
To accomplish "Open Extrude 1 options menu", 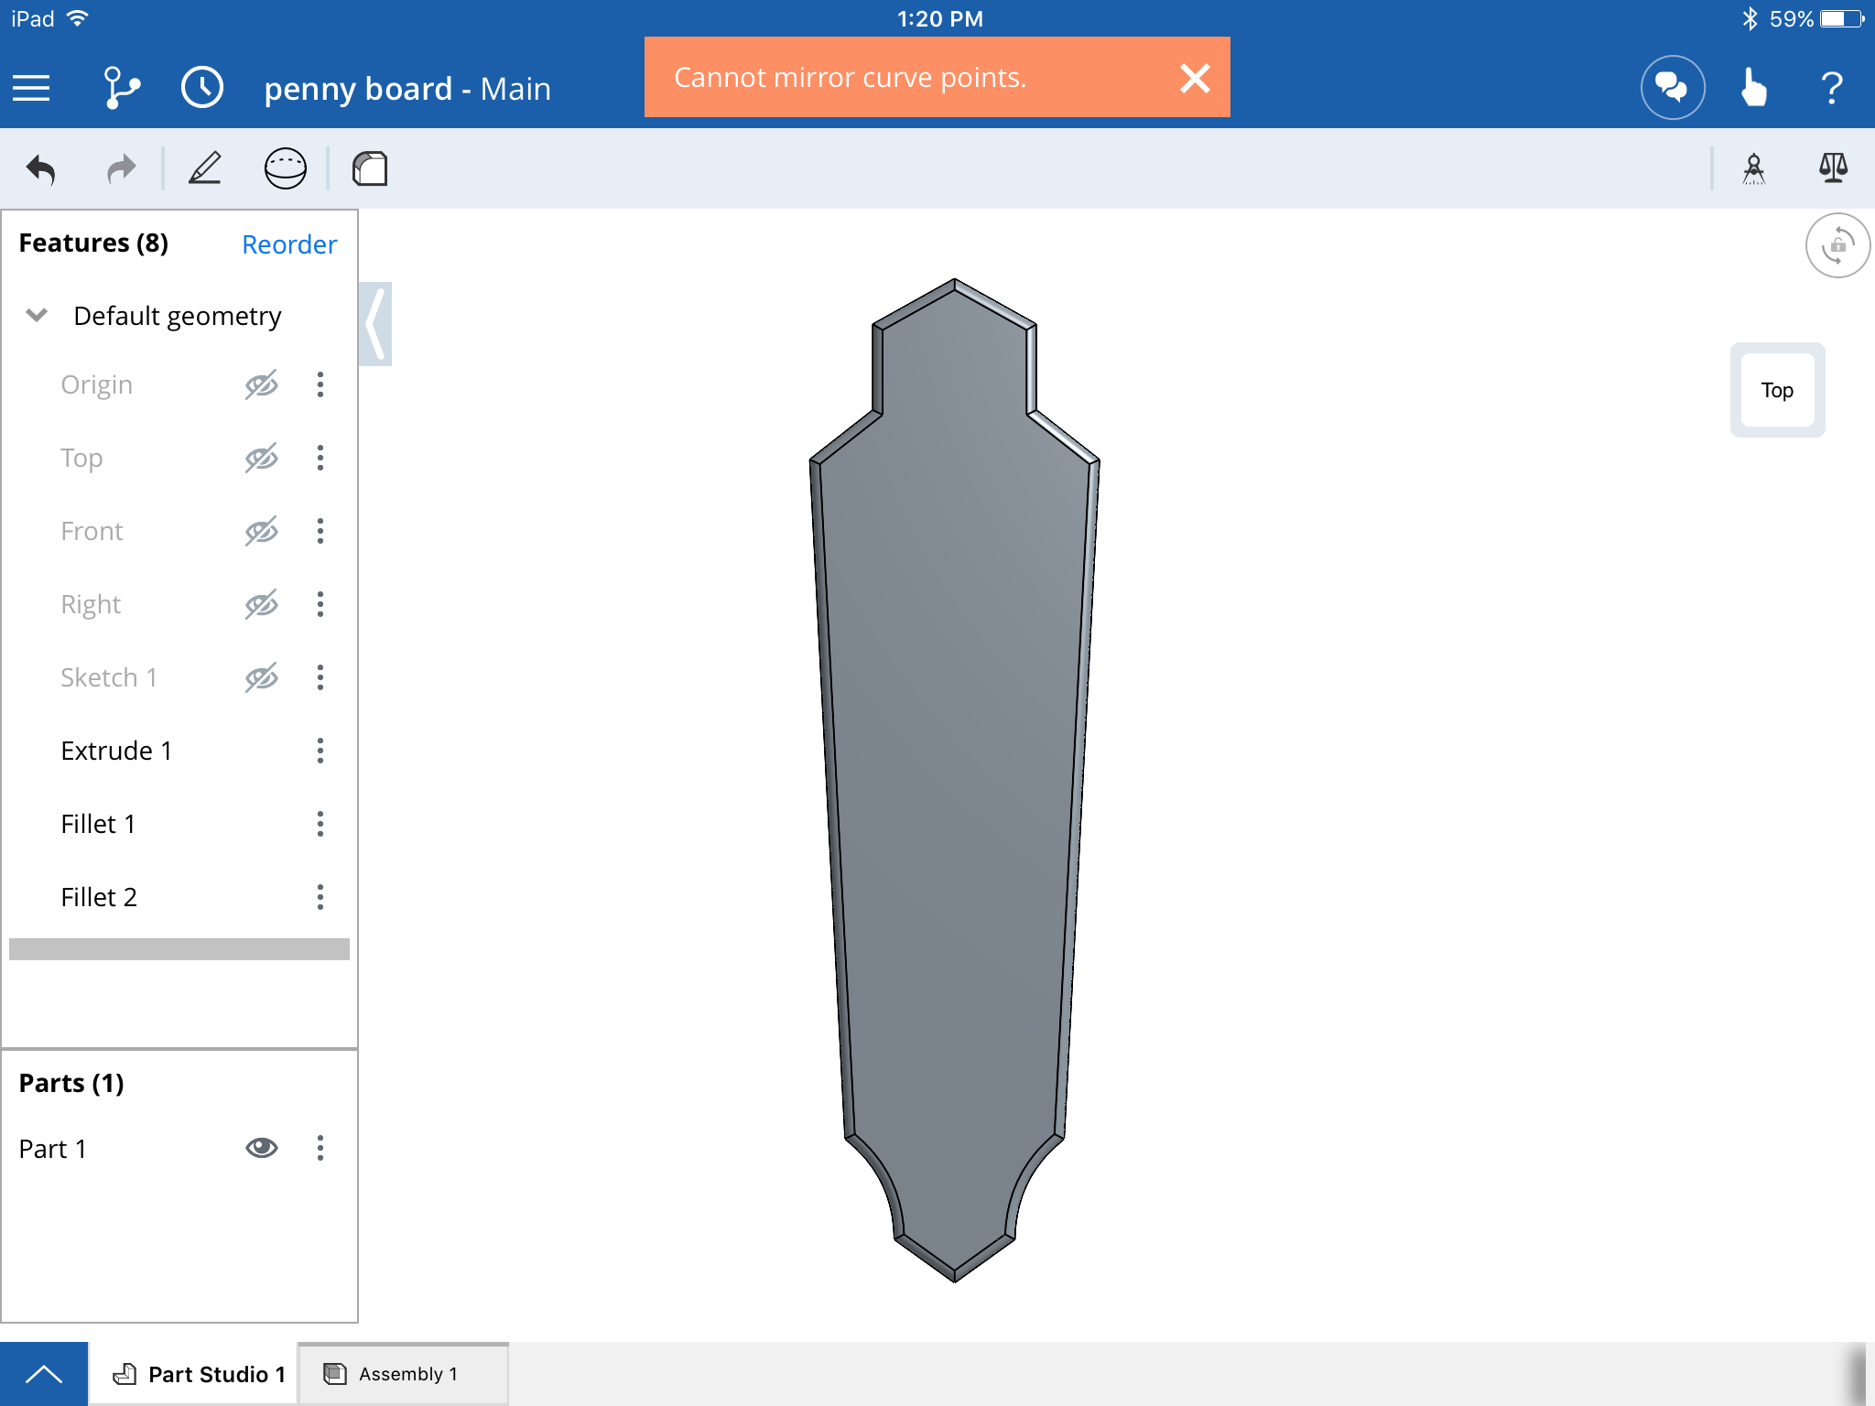I will (320, 751).
